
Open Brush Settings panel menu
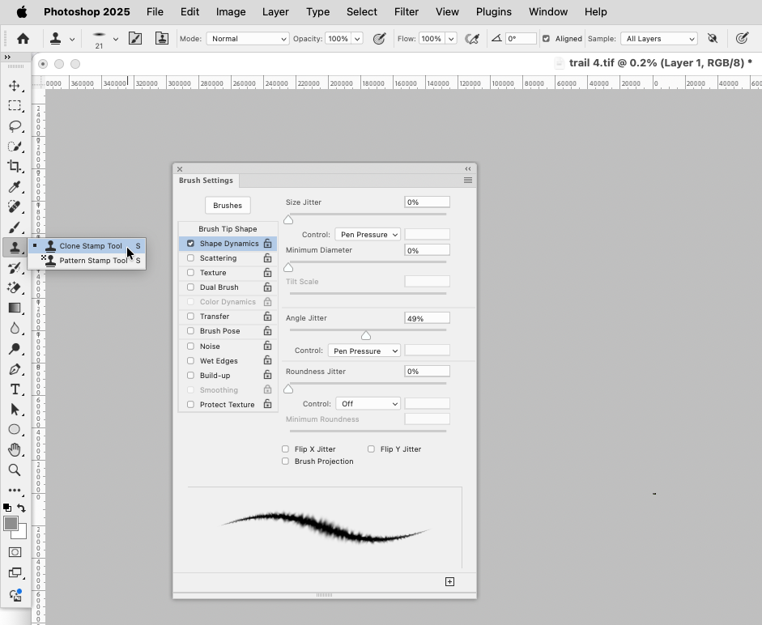pyautogui.click(x=468, y=181)
